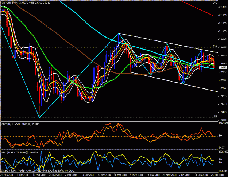228x177 pixels.
Task: Click the 30 Apr 2008 date label
Action: (x=120, y=175)
